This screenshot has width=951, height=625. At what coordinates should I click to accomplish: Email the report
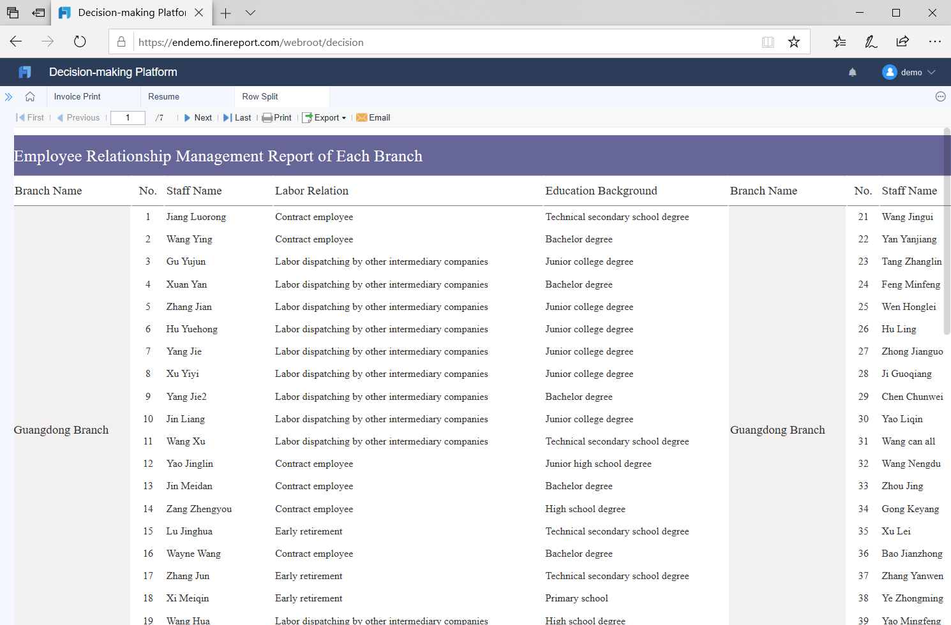coord(373,118)
